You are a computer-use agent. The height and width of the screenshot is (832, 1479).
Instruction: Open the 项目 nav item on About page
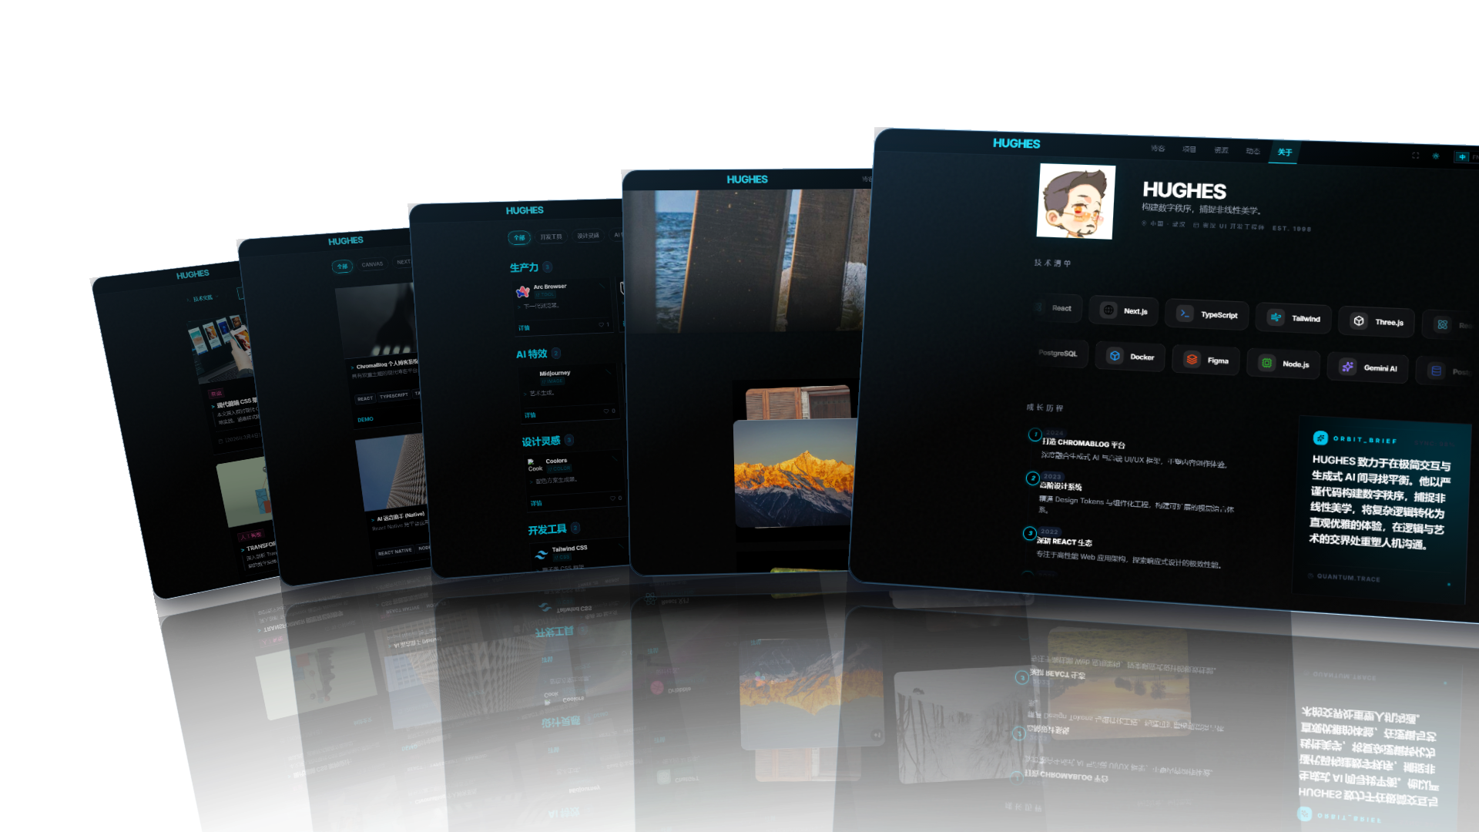point(1189,149)
